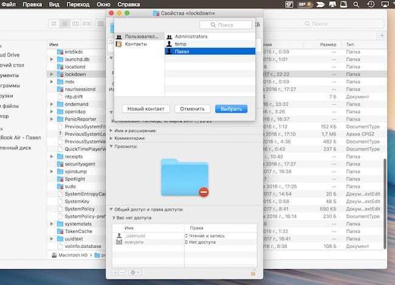The height and width of the screenshot is (285, 395).
Task: Click the plus button at Finder's right edge
Action: (x=382, y=36)
